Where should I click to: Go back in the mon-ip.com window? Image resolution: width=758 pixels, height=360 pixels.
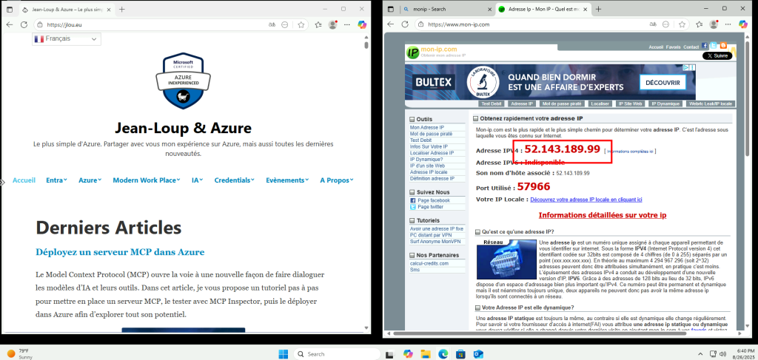(391, 24)
